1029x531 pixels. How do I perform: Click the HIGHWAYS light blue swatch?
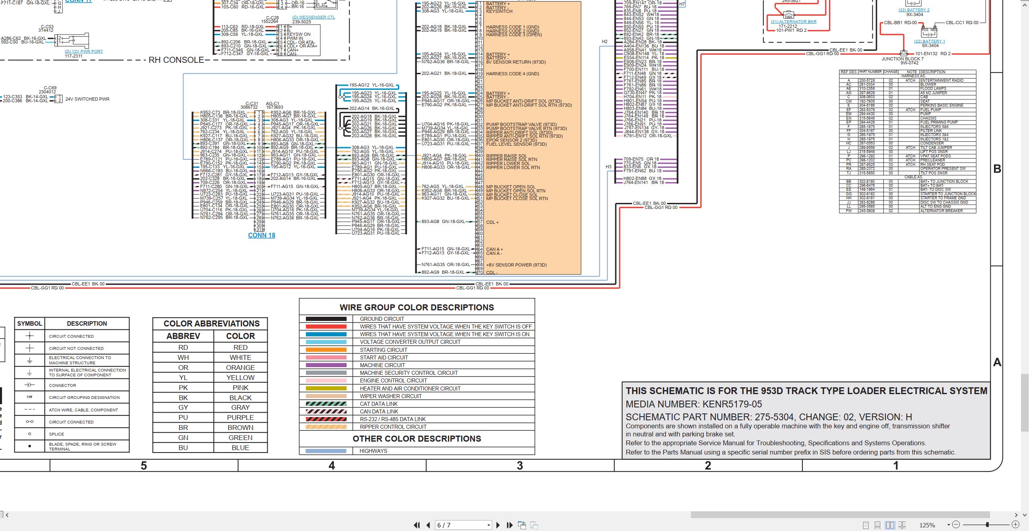326,451
